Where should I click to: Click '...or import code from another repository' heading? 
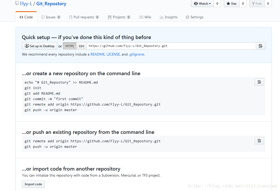coord(71,169)
